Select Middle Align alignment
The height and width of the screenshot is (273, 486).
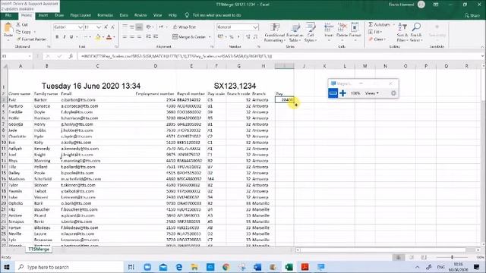(132, 27)
